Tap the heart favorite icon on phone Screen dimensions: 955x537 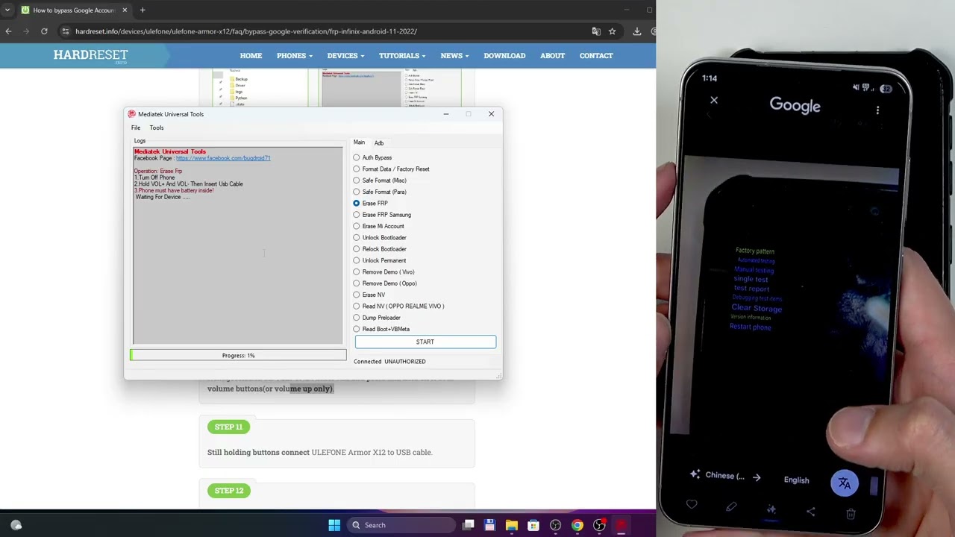point(692,506)
